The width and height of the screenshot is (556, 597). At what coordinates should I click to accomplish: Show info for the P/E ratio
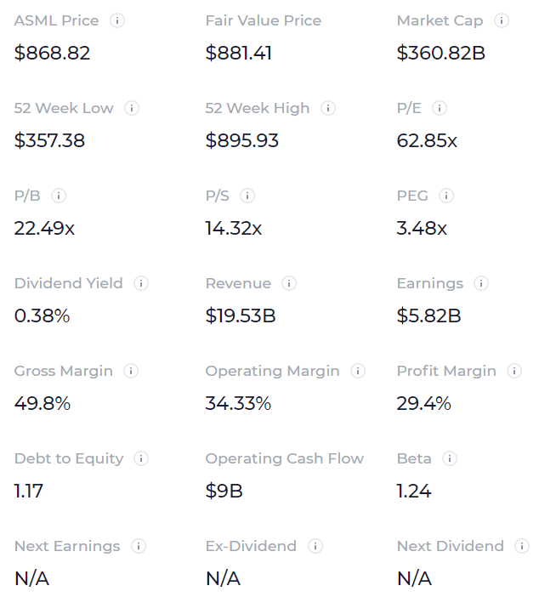pos(440,108)
